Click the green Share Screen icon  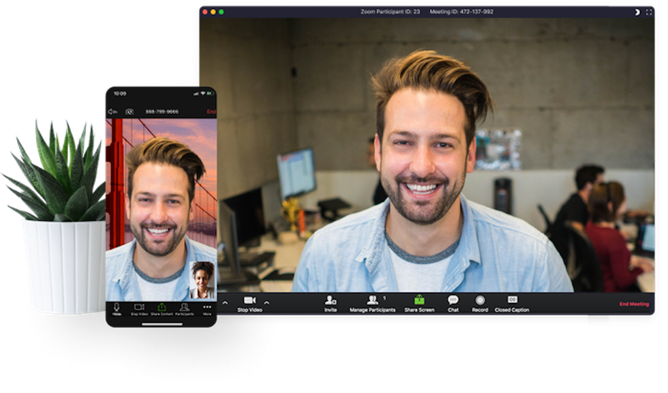point(419,301)
